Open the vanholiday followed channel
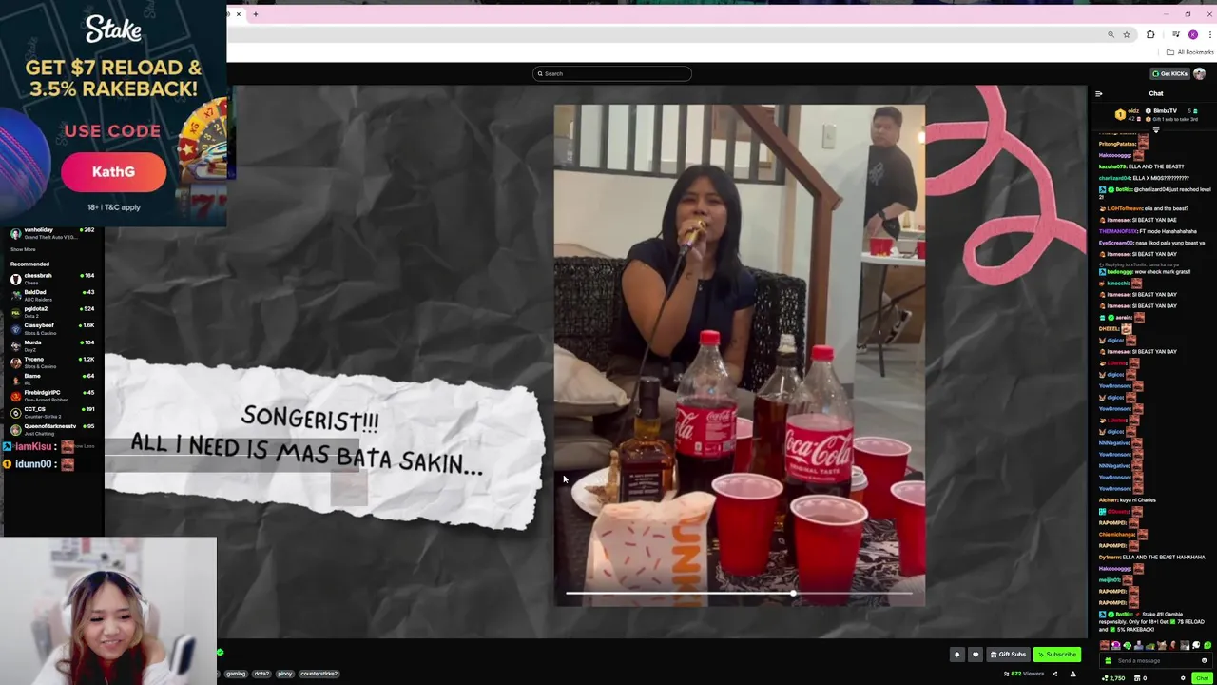The image size is (1217, 685). tap(53, 232)
